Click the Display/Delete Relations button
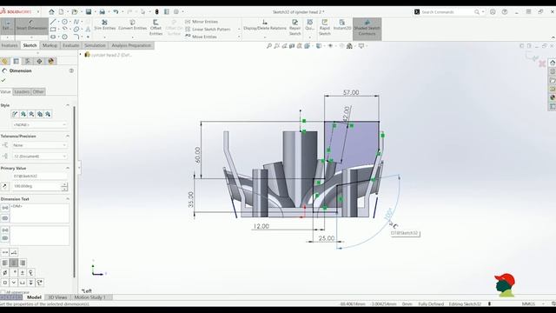 coord(265,25)
